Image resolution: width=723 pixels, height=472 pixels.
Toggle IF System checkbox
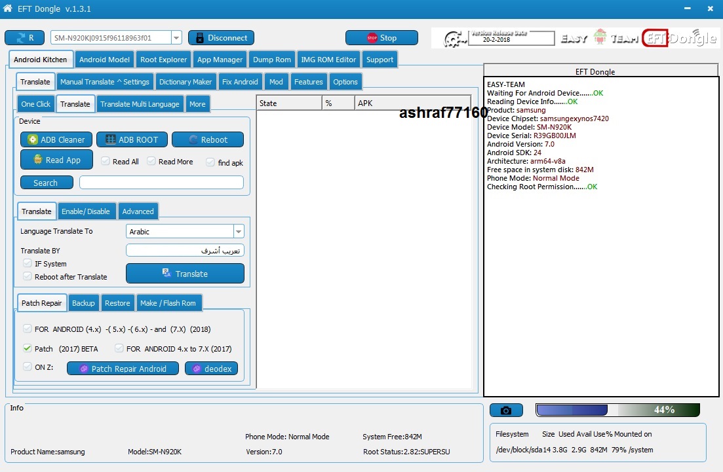click(x=28, y=263)
